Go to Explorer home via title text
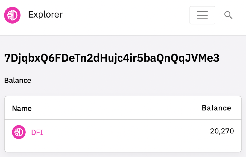 coord(45,15)
